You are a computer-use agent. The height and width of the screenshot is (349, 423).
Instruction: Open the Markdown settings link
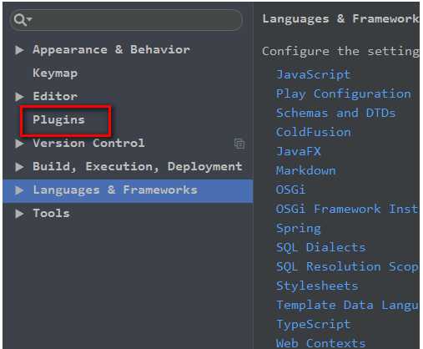click(x=306, y=170)
